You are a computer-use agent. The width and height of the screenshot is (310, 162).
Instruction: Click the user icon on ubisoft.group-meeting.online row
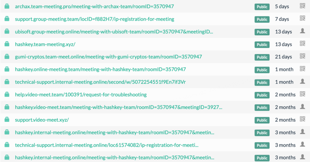pyautogui.click(x=302, y=31)
